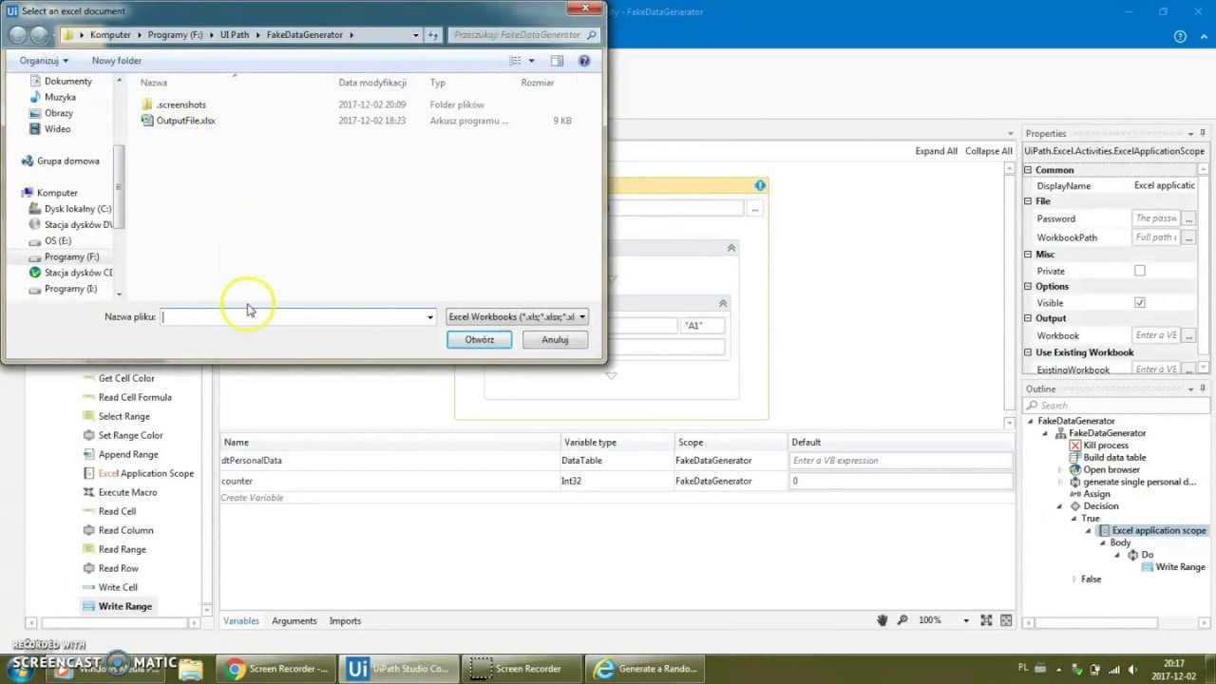This screenshot has width=1216, height=684.
Task: Open the zoom percentage dropdown in the designer
Action: point(966,620)
